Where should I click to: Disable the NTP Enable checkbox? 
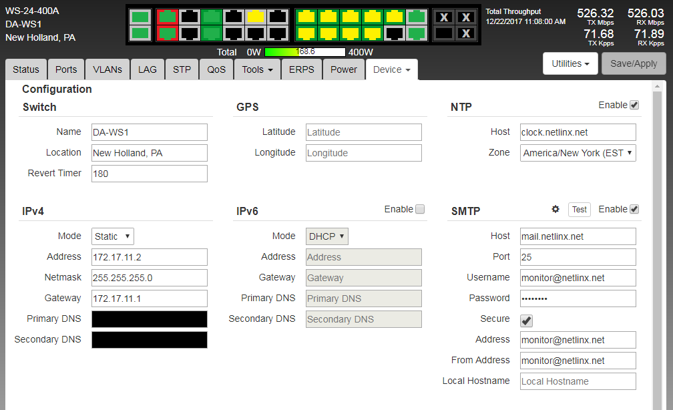[x=634, y=105]
